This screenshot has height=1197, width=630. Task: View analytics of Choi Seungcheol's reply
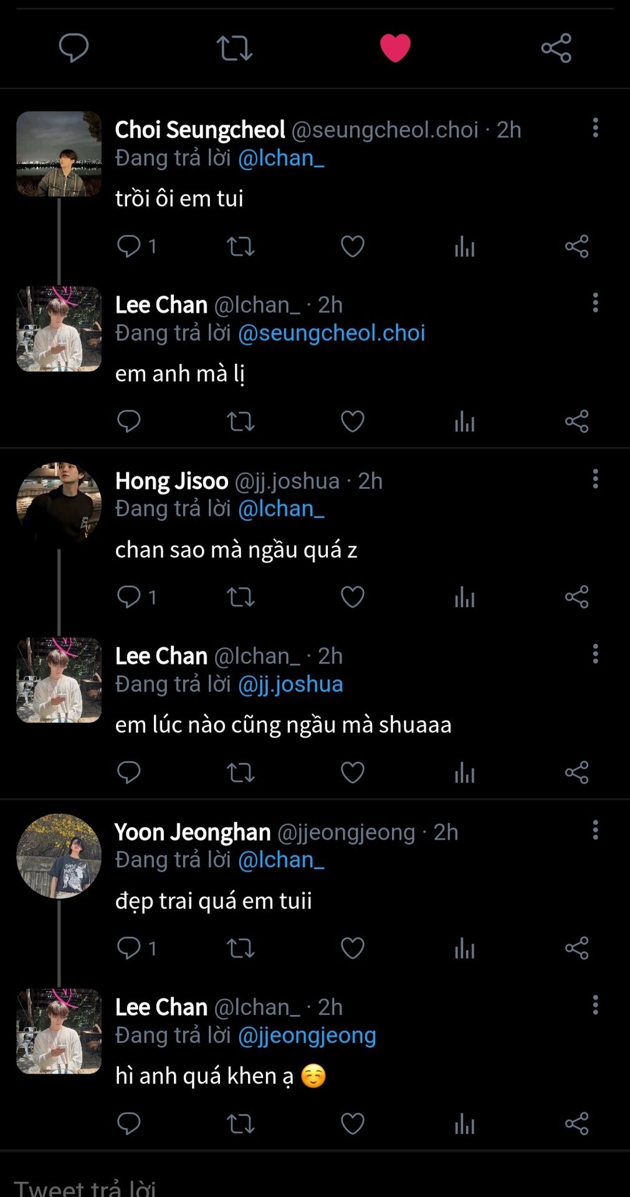[464, 247]
